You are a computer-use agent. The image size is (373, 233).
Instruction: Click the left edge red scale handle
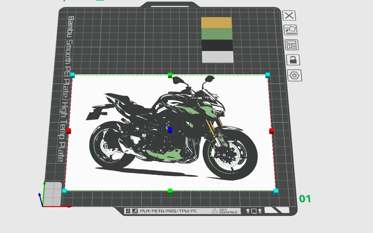(69, 131)
